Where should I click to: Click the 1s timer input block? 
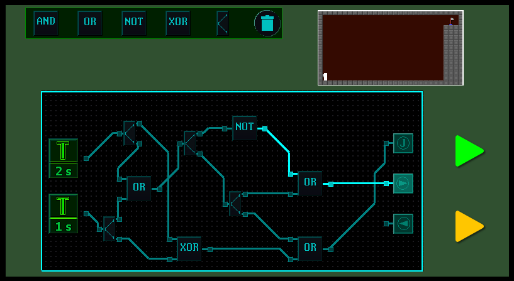(64, 214)
